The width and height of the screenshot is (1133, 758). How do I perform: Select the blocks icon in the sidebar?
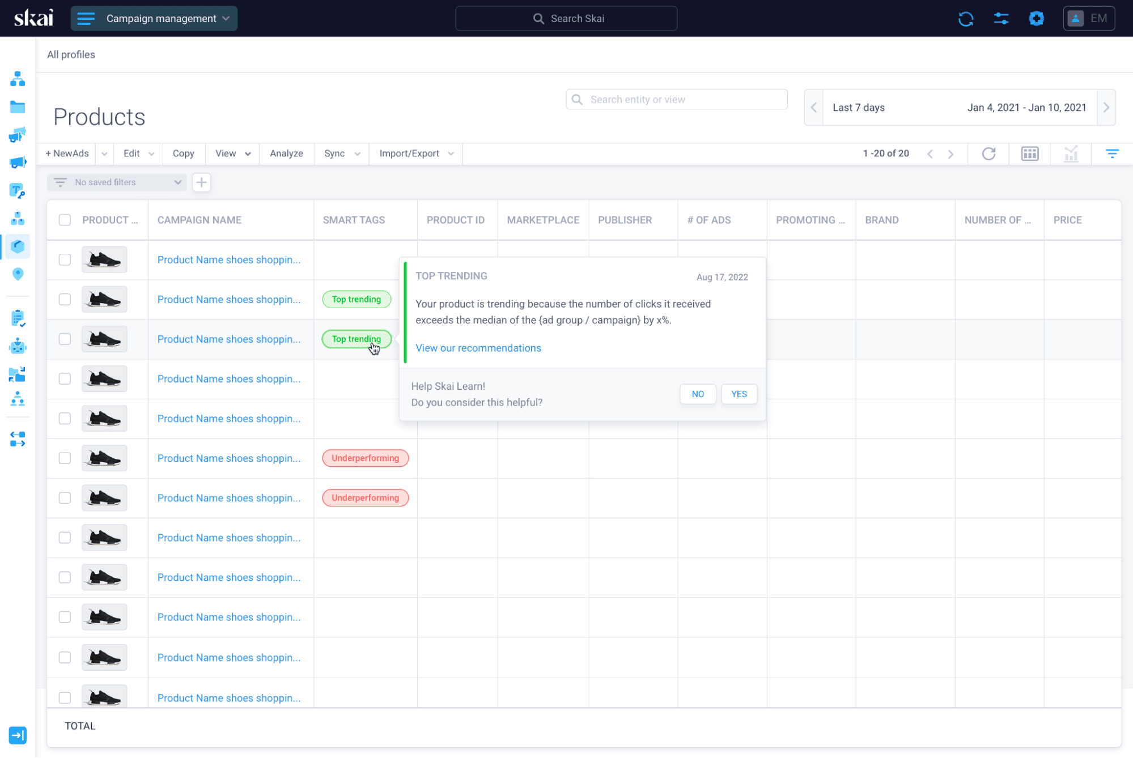coord(18,218)
